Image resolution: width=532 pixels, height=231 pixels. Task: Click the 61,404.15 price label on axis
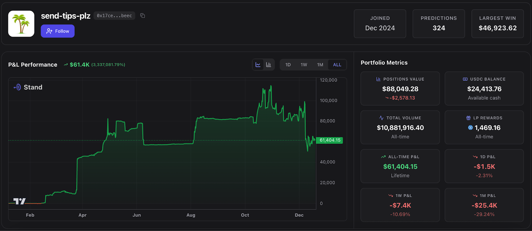point(330,140)
